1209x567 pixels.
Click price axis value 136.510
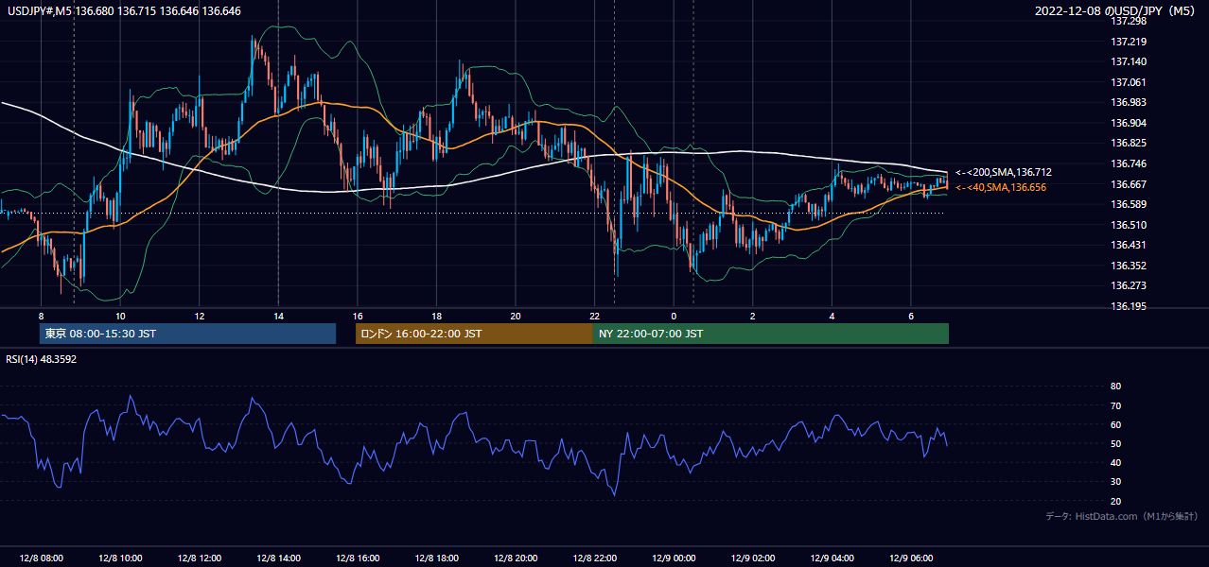1128,225
